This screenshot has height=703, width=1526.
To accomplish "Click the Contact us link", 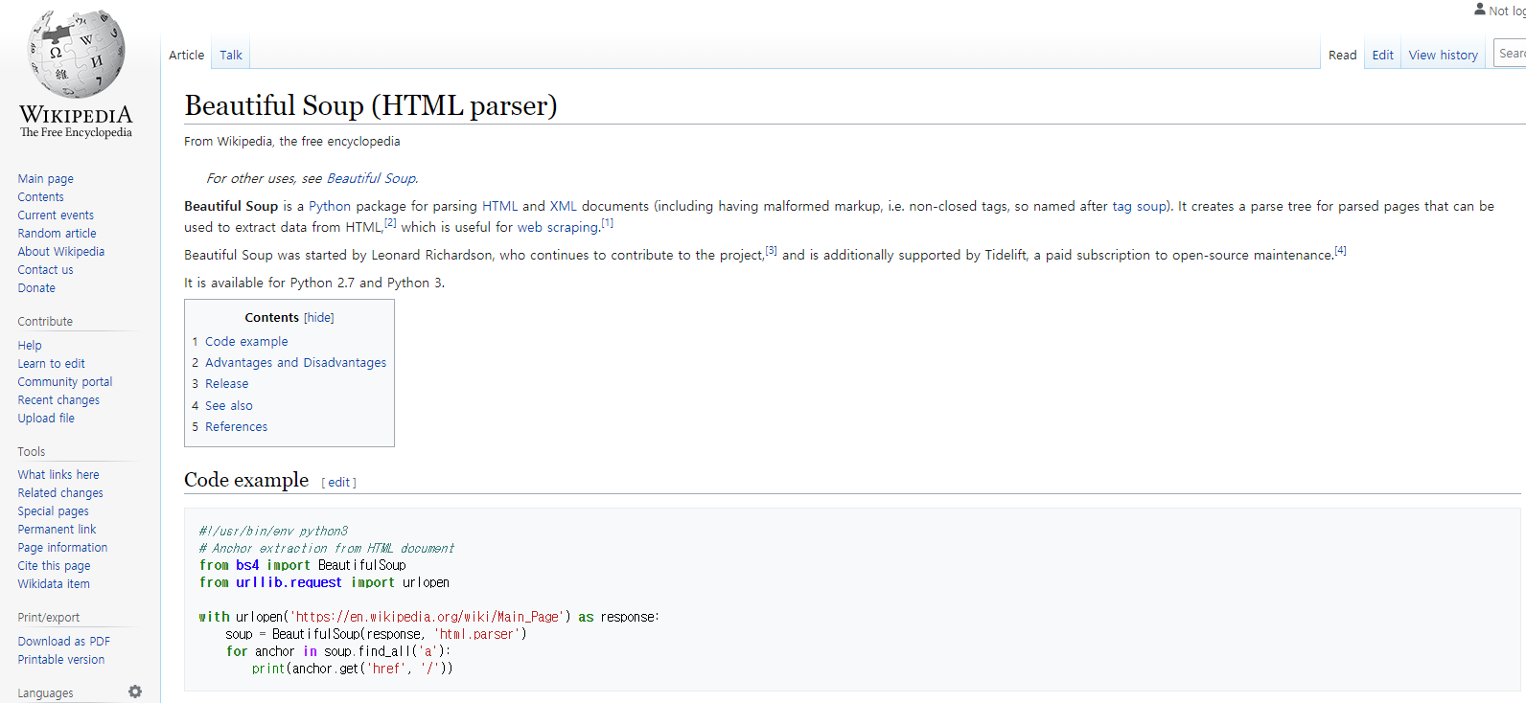I will coord(45,270).
